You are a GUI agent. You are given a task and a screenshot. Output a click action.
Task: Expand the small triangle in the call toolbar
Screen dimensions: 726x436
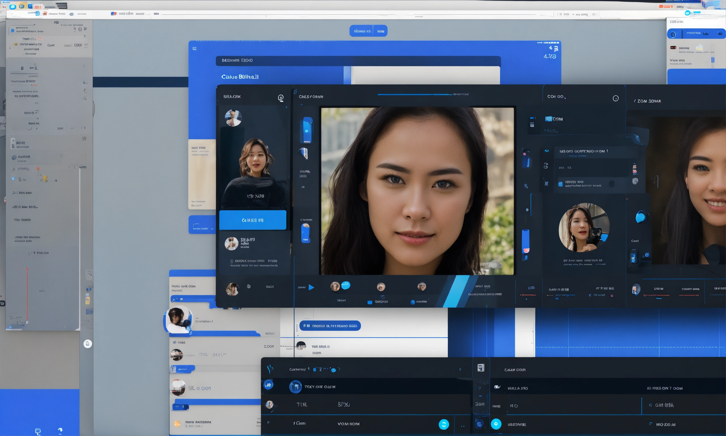(x=303, y=187)
